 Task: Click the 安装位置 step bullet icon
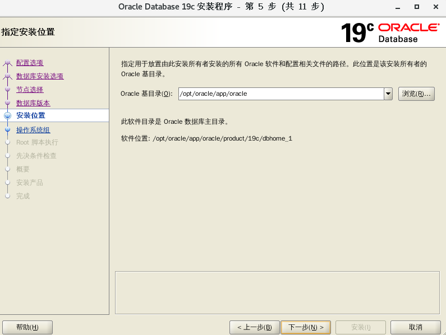(x=8, y=115)
